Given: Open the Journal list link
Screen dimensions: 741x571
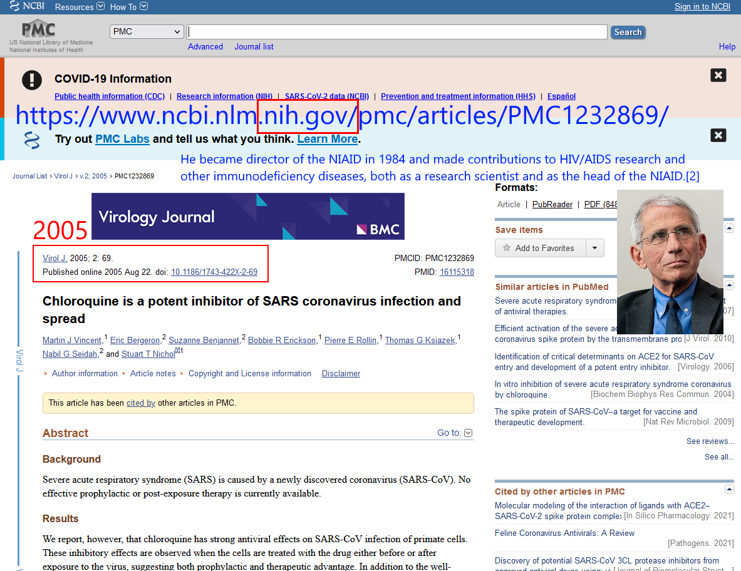Looking at the screenshot, I should click(x=254, y=46).
